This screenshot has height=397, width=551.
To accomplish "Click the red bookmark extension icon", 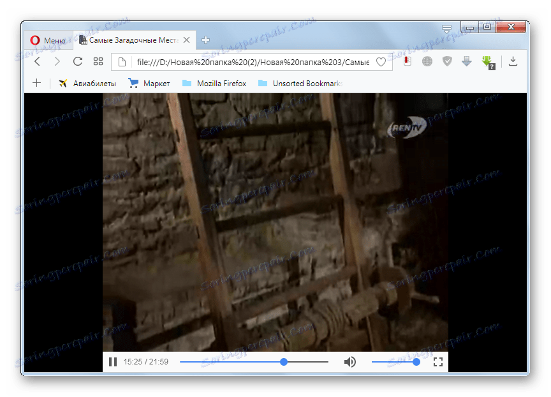I will pos(408,61).
